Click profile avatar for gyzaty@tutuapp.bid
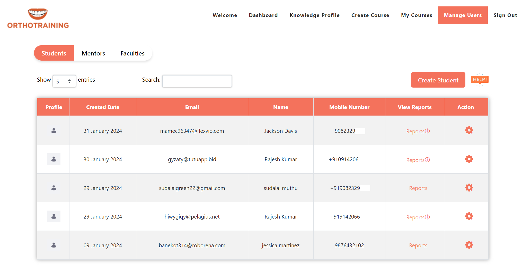522x265 pixels. click(x=54, y=159)
